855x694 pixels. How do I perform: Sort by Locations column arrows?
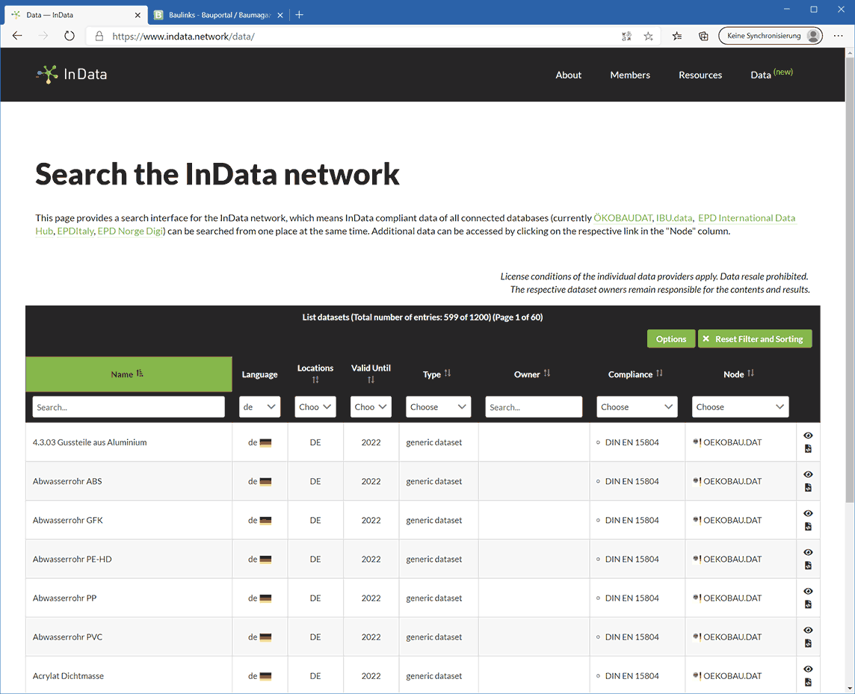pos(315,380)
